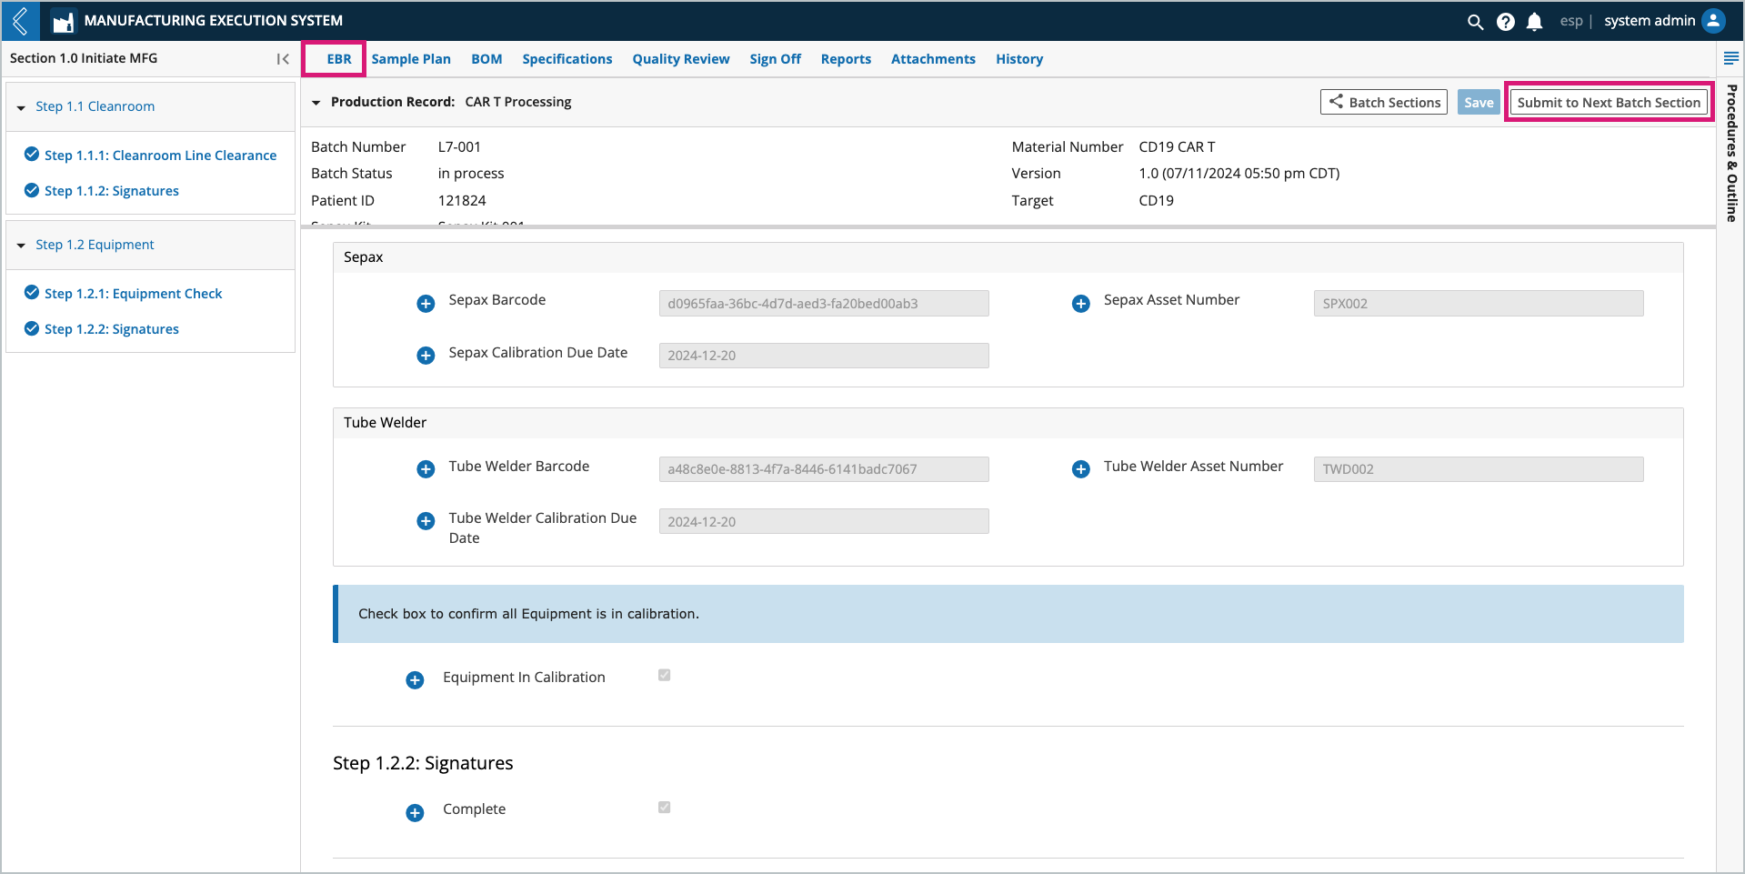Collapse the section sidebar panel
1745x874 pixels.
[x=283, y=59]
